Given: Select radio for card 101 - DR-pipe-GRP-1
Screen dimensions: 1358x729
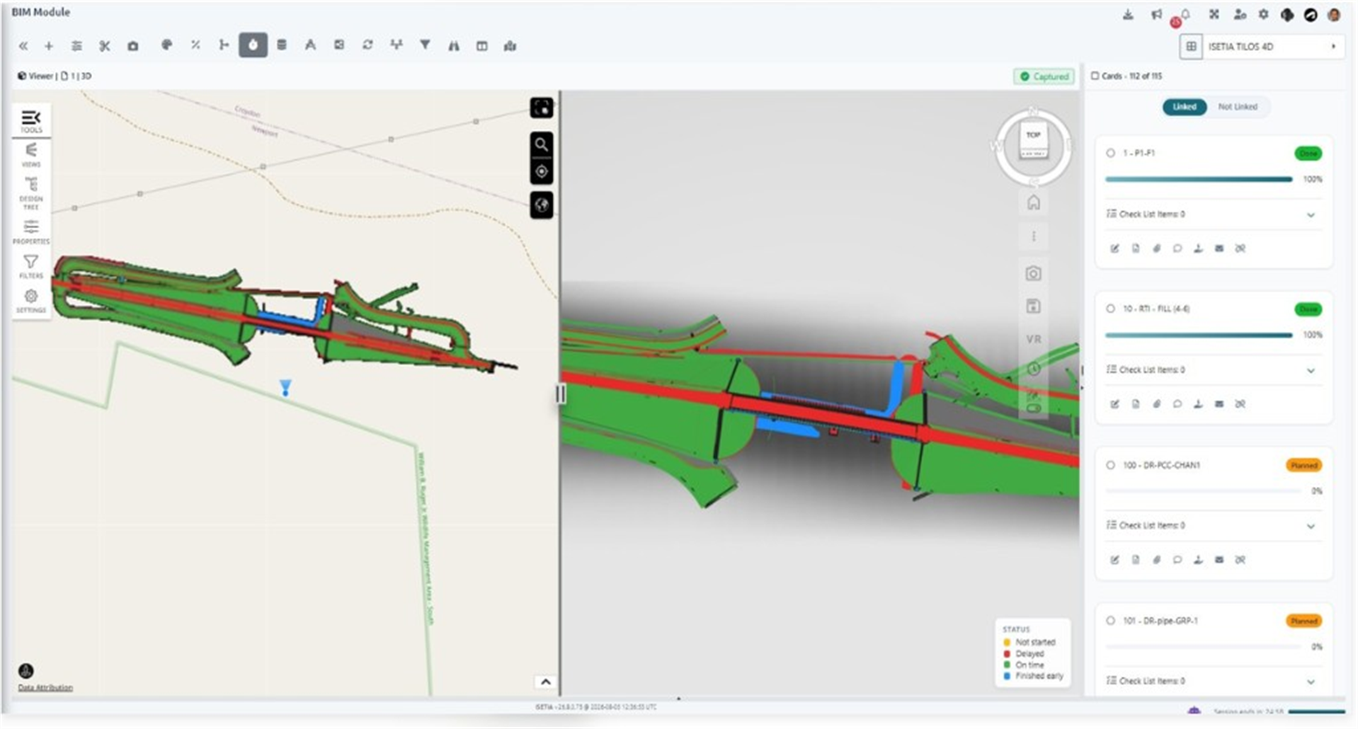Looking at the screenshot, I should point(1110,621).
